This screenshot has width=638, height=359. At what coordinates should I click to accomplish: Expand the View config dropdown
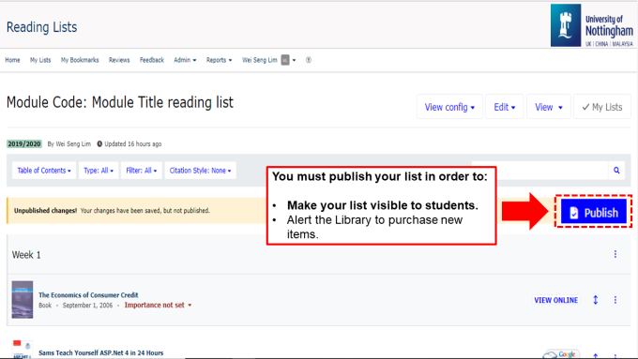(x=449, y=107)
